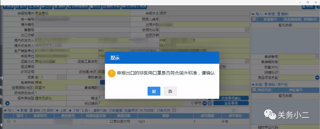The width and height of the screenshot is (320, 129).
Task: Click the 运输方式 field
Action: tap(51, 61)
